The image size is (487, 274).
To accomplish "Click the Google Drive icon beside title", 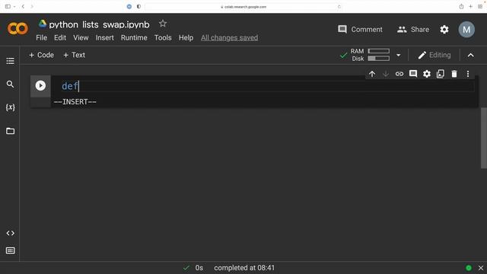I will [43, 24].
